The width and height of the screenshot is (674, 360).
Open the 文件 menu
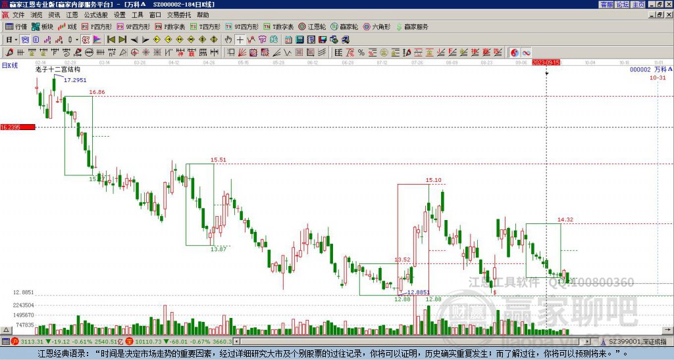[18, 15]
